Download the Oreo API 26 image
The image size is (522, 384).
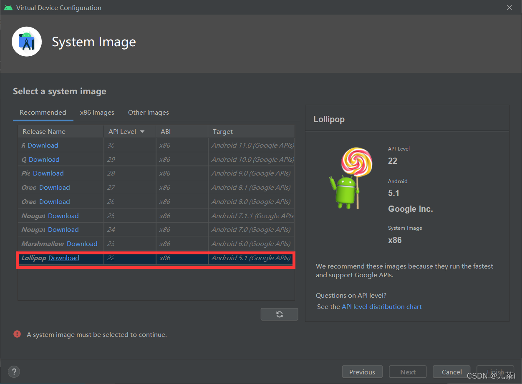coord(55,202)
